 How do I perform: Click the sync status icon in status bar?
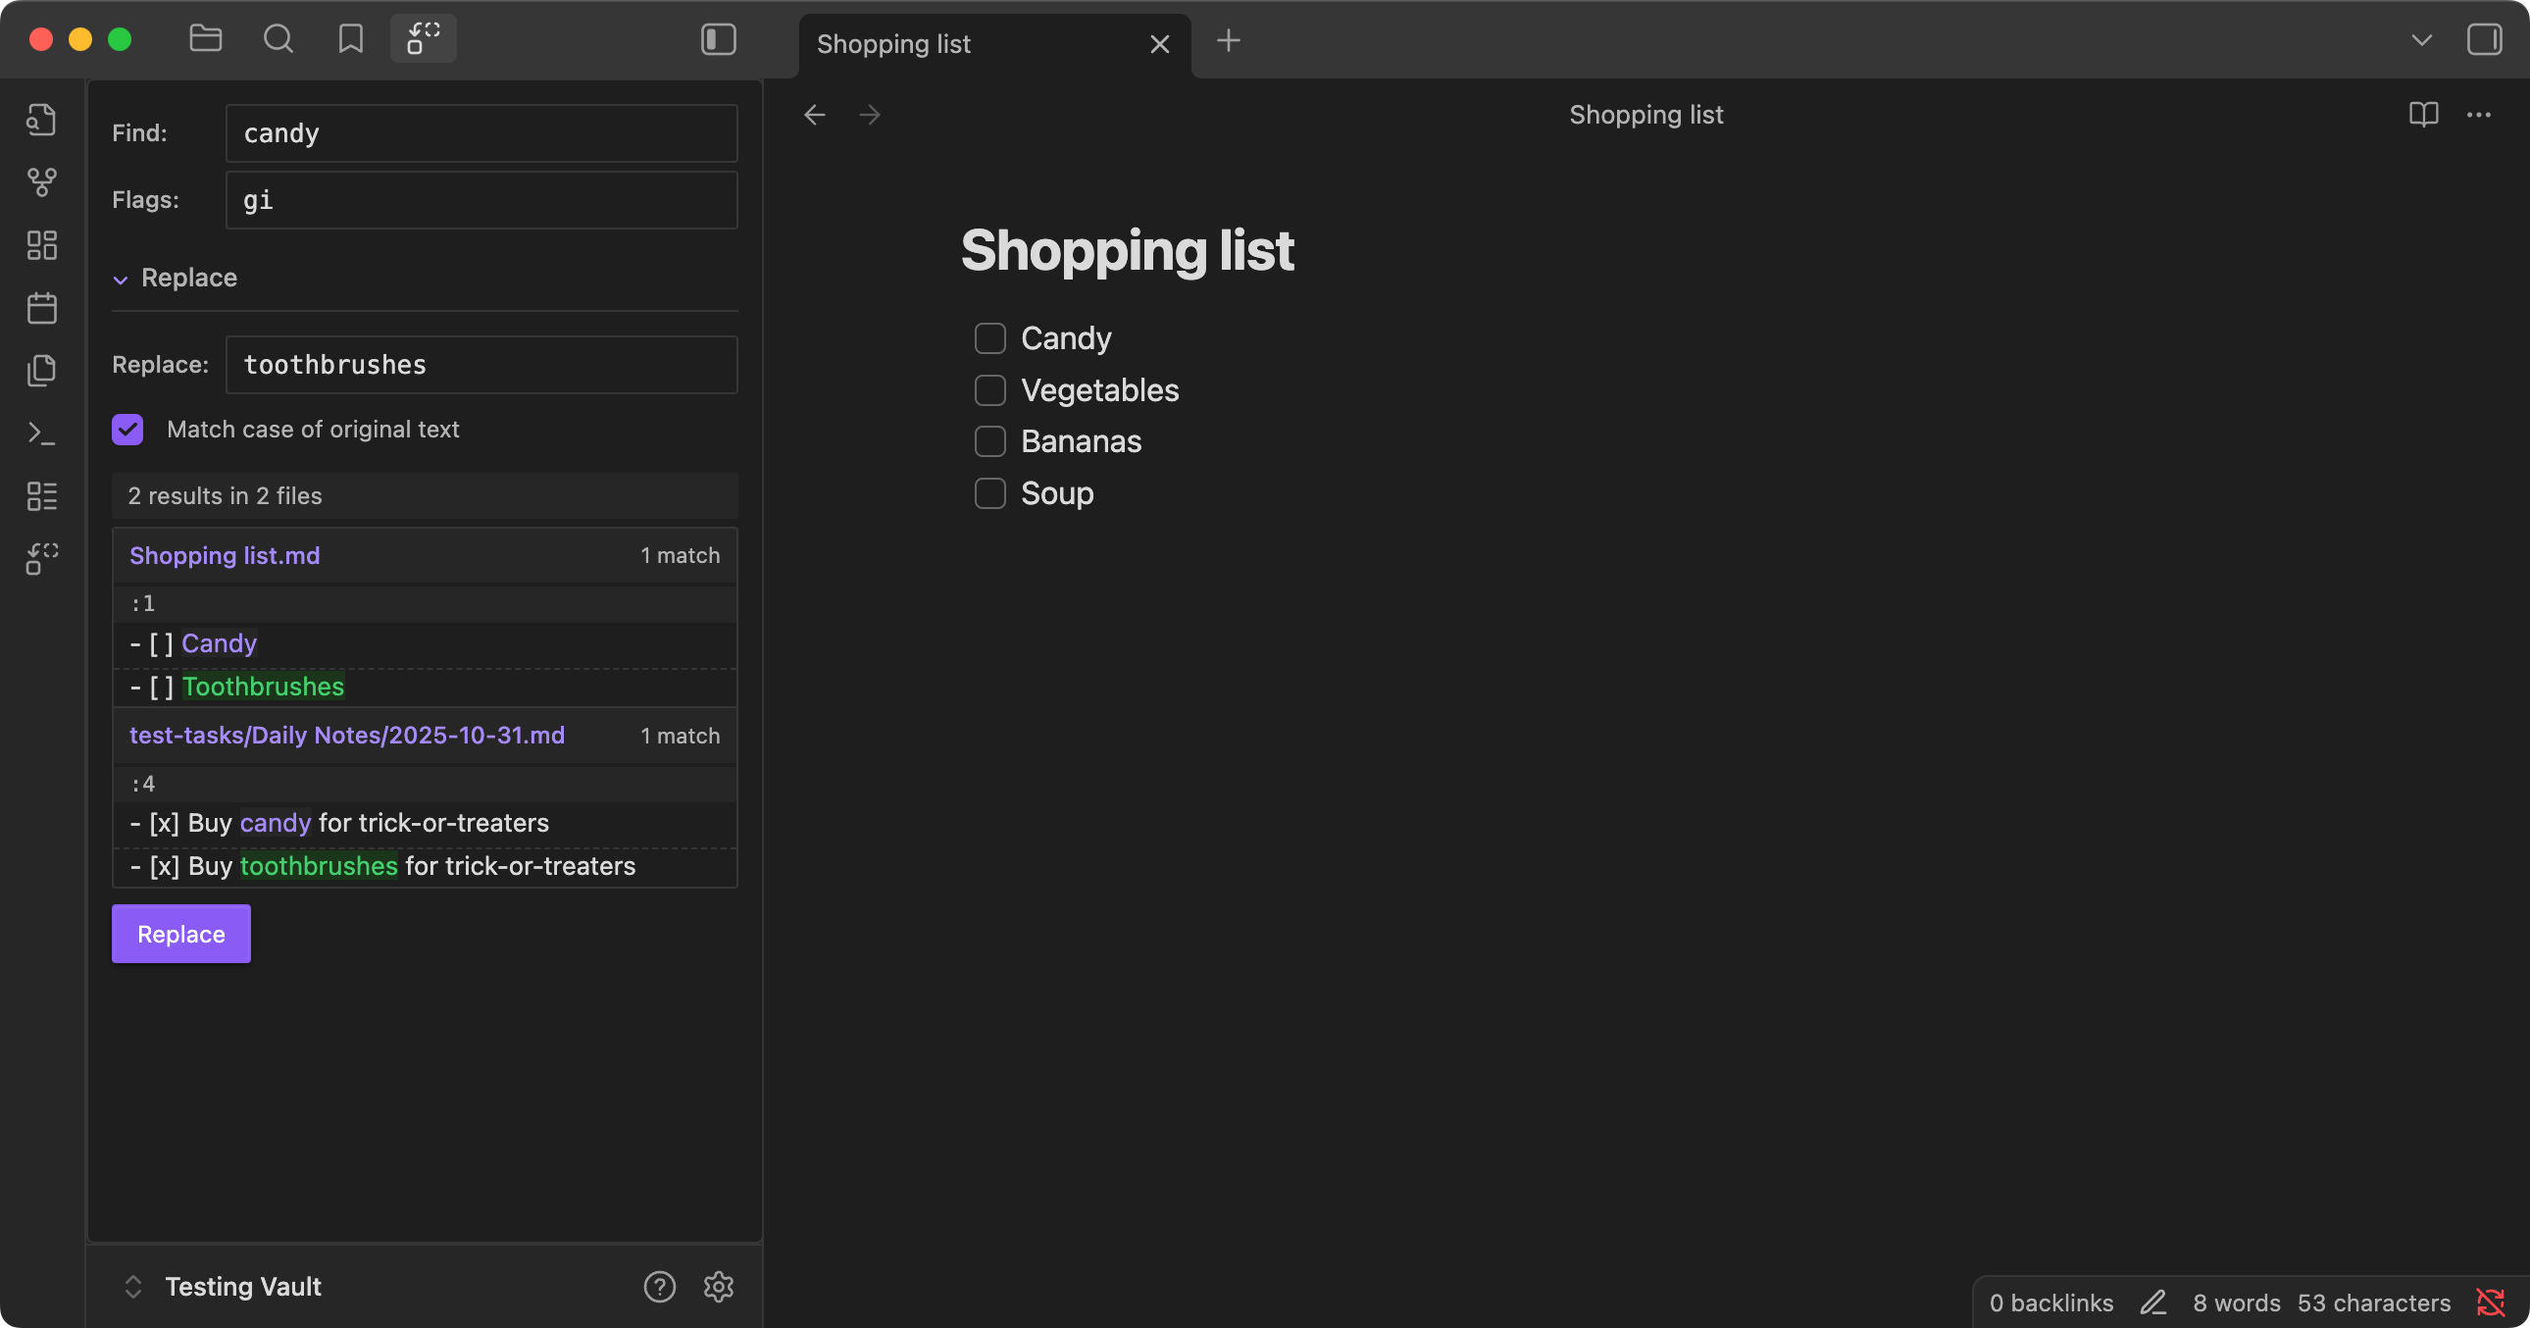(x=2490, y=1302)
